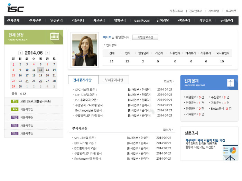This screenshot has width=242, height=181.
Task: Click the ISC logo in the header
Action: 15,8
